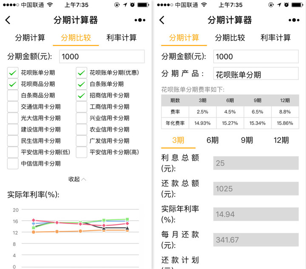Collapse list with 收起 expander
Viewport: 306px width, 269px height.
[77, 179]
